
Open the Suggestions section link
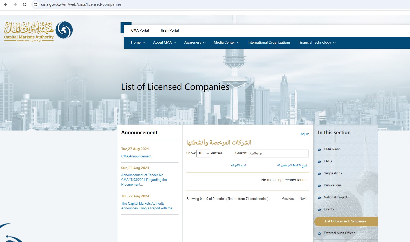333,173
